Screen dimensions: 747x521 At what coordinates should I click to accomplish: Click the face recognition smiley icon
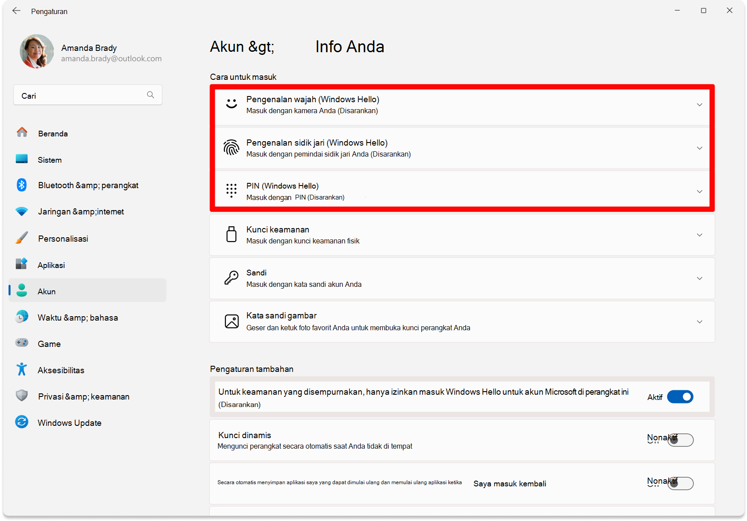coord(231,104)
